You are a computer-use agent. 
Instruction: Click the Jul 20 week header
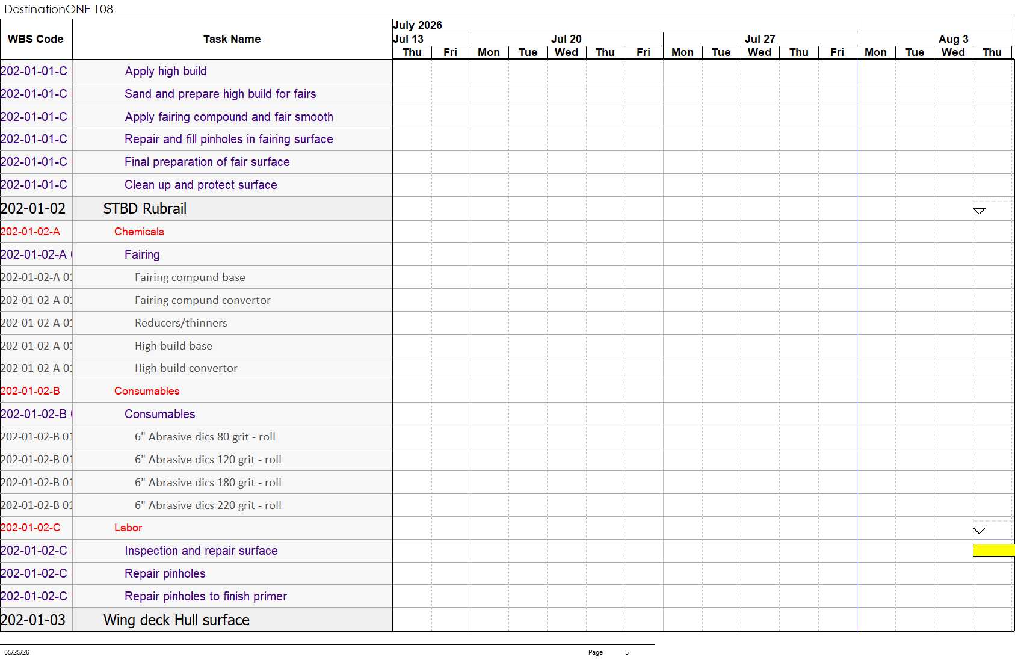pyautogui.click(x=566, y=39)
